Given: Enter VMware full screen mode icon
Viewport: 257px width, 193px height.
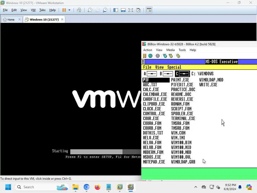Looking at the screenshot, I should 131,10.
